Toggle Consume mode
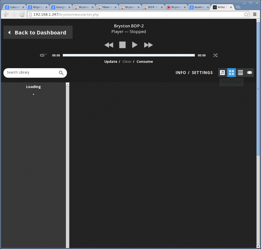This screenshot has height=249, width=261. pyautogui.click(x=145, y=62)
